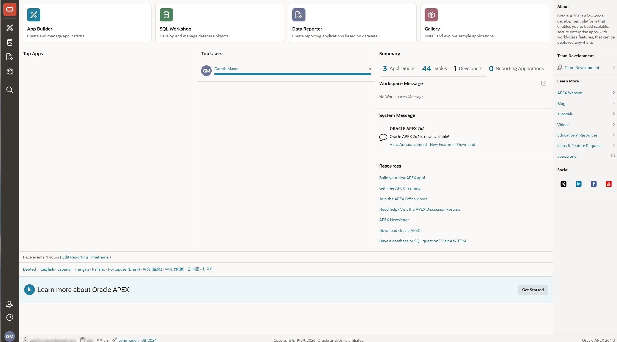Image resolution: width=617 pixels, height=342 pixels.
Task: Click the AI sparkle icon in footer
Action: [x=114, y=340]
